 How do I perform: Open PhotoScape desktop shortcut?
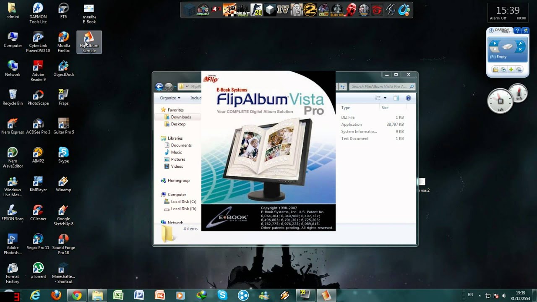tap(38, 97)
